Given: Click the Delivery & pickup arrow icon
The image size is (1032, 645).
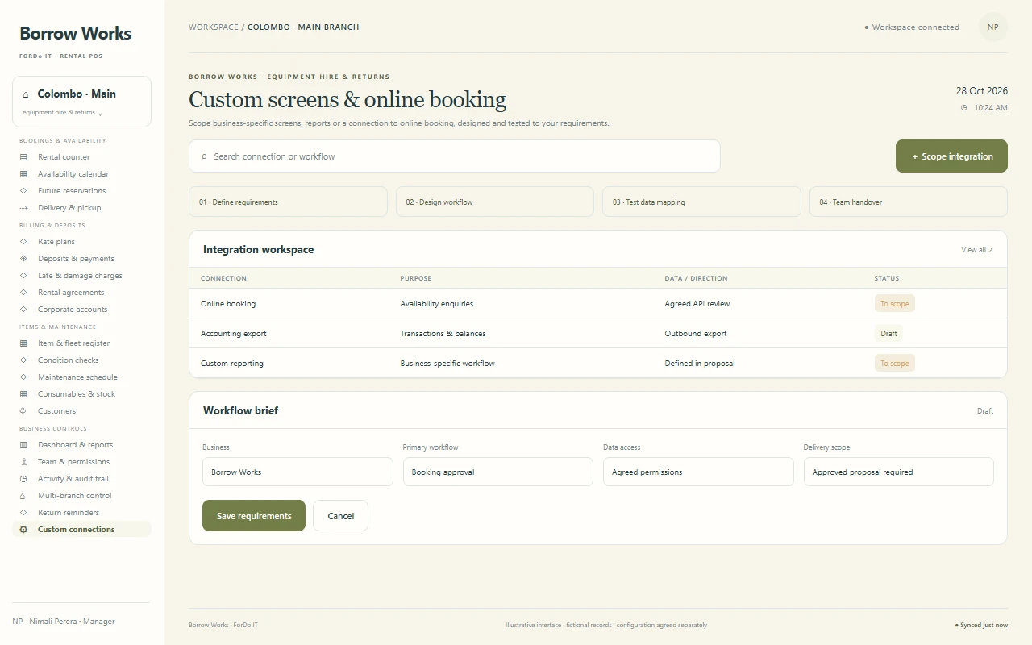Looking at the screenshot, I should [23, 208].
